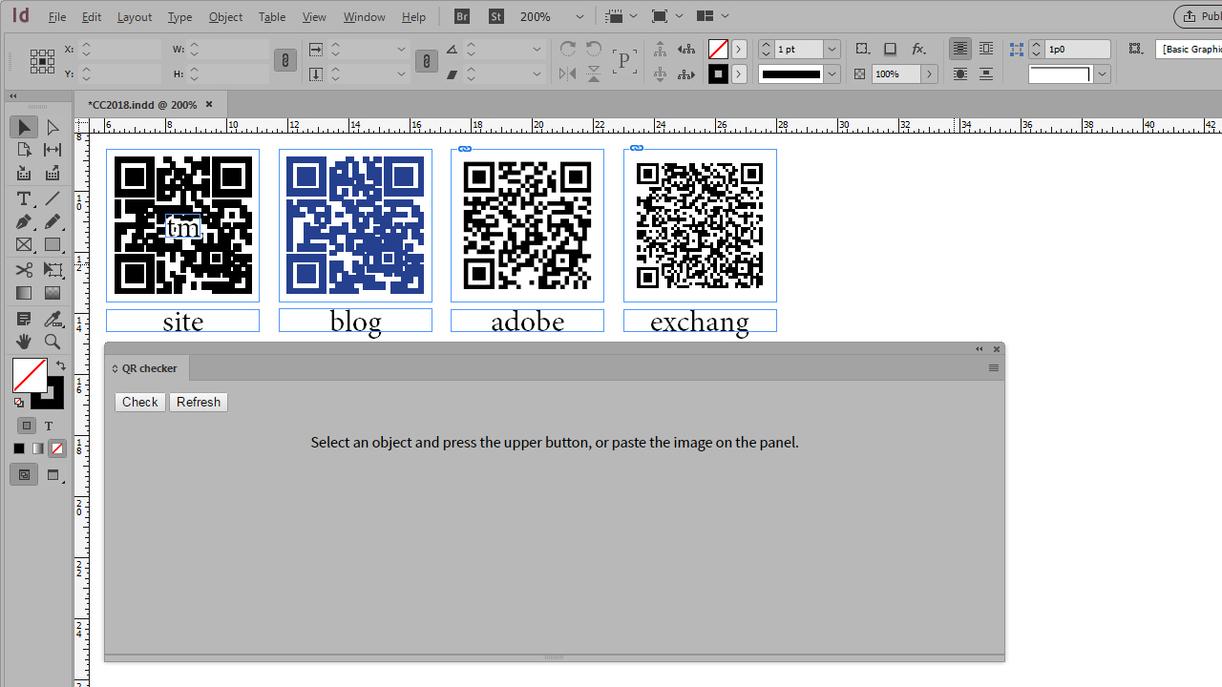Select the Eyedropper tool

point(53,319)
